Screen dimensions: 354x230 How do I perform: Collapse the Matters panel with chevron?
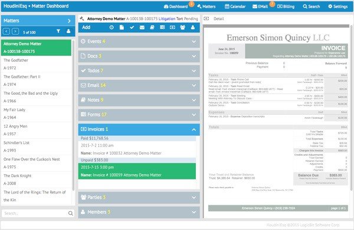pyautogui.click(x=69, y=21)
